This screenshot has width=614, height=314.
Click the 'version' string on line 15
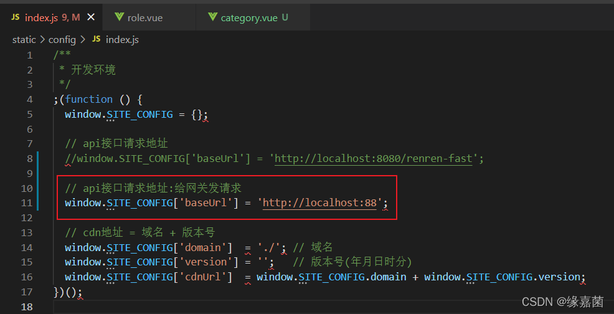click(x=205, y=262)
